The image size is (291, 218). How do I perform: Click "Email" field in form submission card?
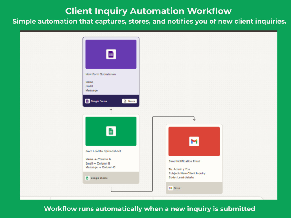pyautogui.click(x=89, y=86)
